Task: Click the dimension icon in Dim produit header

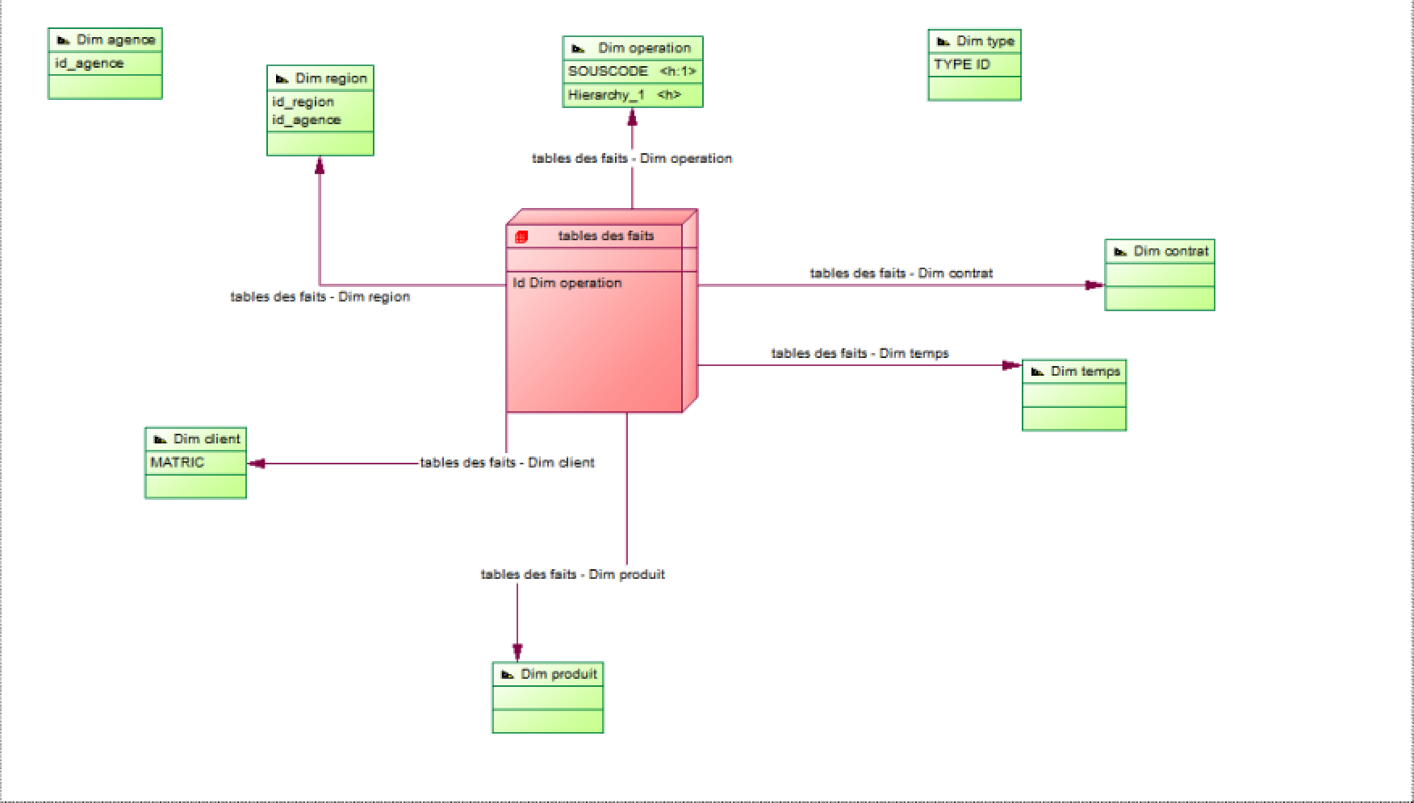Action: pyautogui.click(x=508, y=675)
